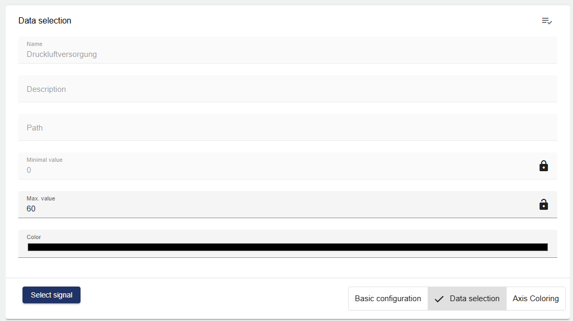Select the Data selection tab label
The image size is (573, 321).
474,299
